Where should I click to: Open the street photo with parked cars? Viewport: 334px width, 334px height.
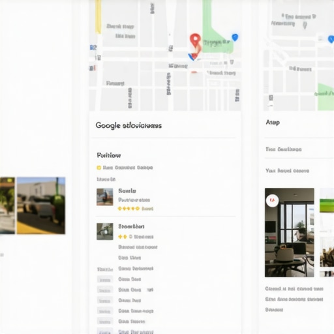tap(41, 205)
